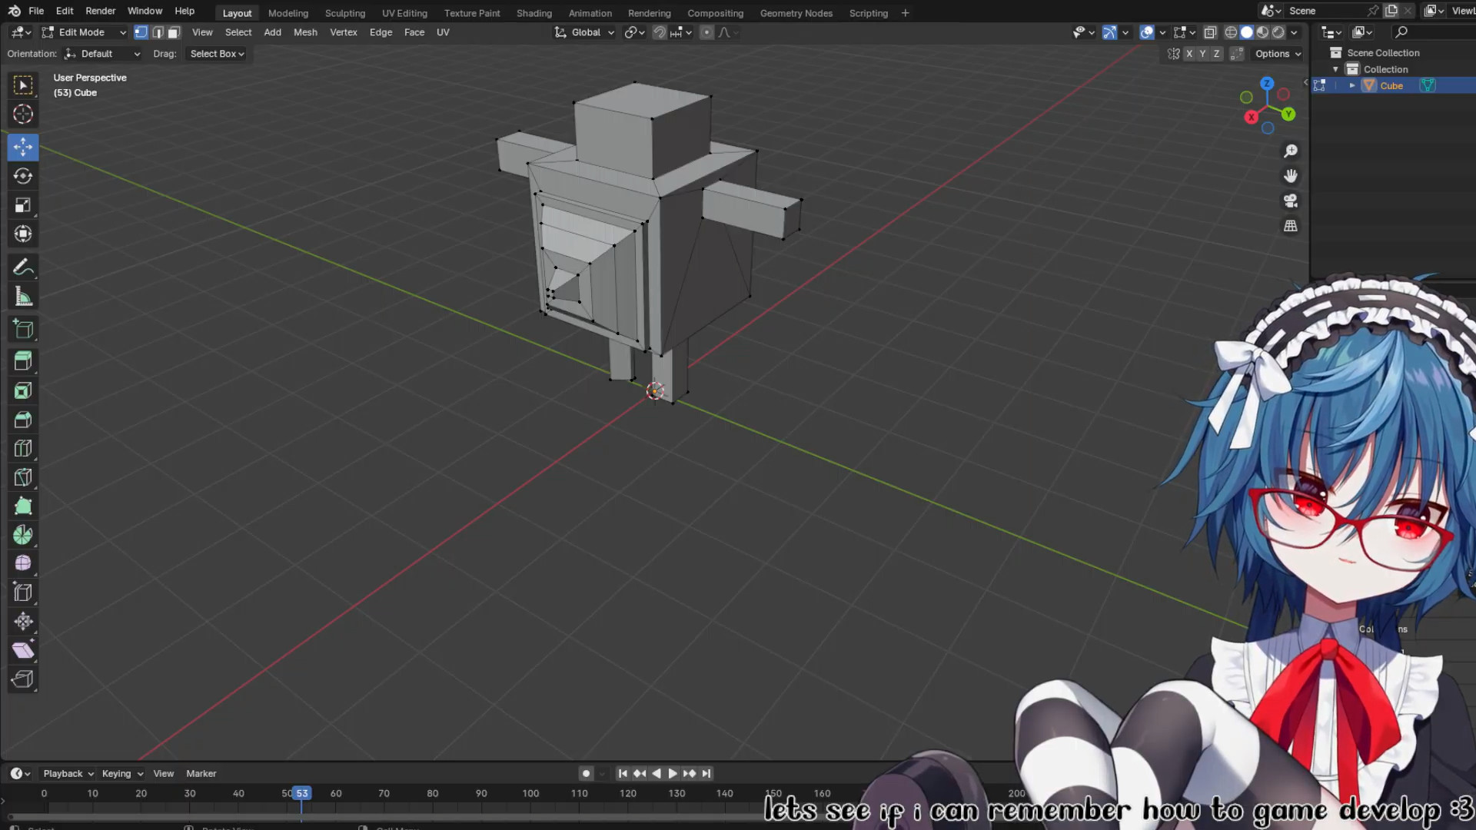Enable face select mode
Viewport: 1476px width, 830px height.
pyautogui.click(x=175, y=32)
